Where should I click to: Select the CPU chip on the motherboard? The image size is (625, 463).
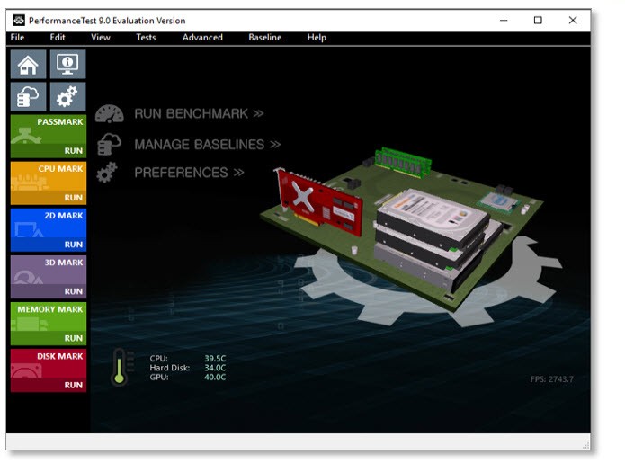pos(499,201)
